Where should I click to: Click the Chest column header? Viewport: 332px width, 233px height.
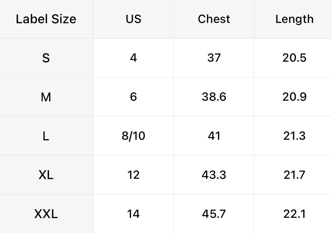coord(214,19)
